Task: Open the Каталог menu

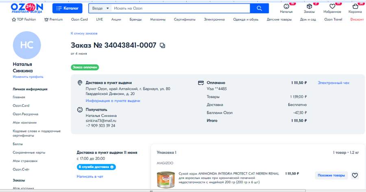Action: (67, 8)
